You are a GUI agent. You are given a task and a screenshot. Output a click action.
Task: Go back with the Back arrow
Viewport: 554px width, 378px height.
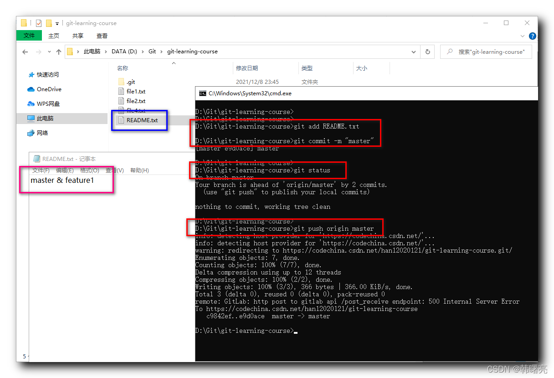tap(25, 52)
